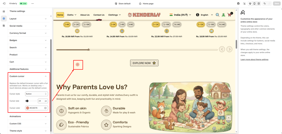Open Learn more about theme settings link

254,59
